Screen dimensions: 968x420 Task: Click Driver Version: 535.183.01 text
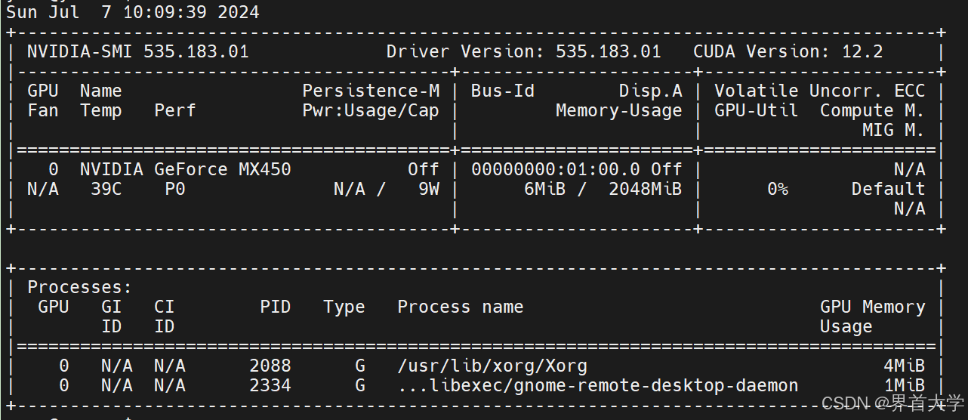(x=523, y=52)
